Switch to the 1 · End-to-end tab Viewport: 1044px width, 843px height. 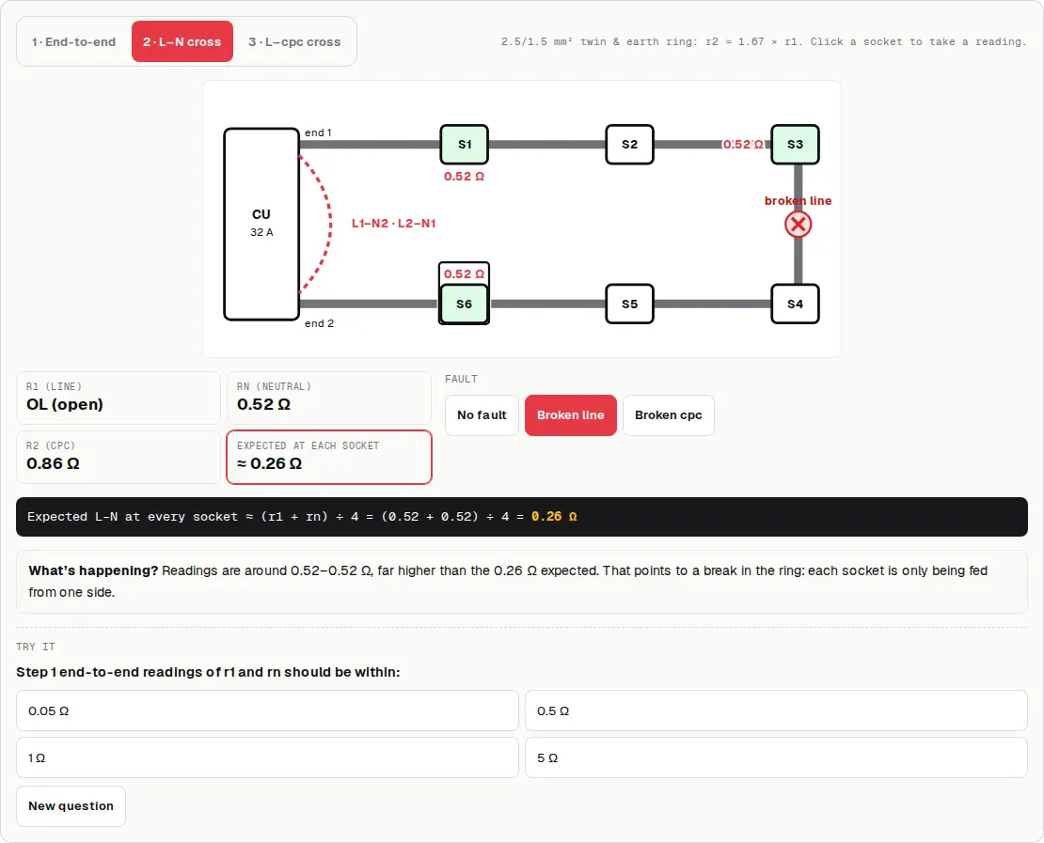[73, 41]
